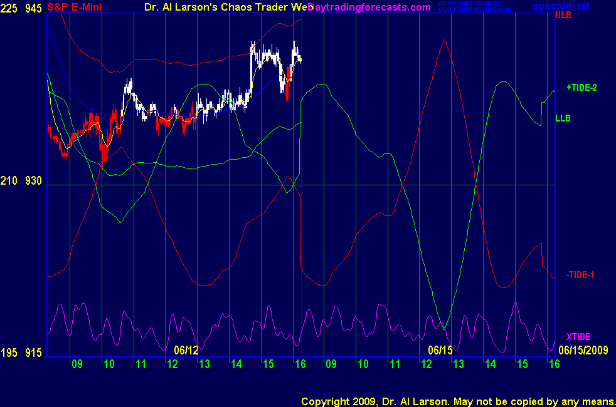Select the 06/12 date marker
The image size is (616, 407).
[x=186, y=349]
